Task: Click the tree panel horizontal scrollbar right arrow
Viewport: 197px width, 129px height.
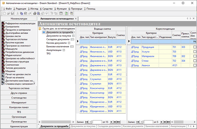Action: (x=73, y=122)
